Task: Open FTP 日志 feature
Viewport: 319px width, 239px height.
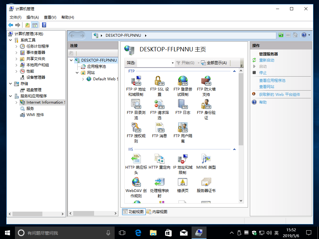Action: click(183, 107)
